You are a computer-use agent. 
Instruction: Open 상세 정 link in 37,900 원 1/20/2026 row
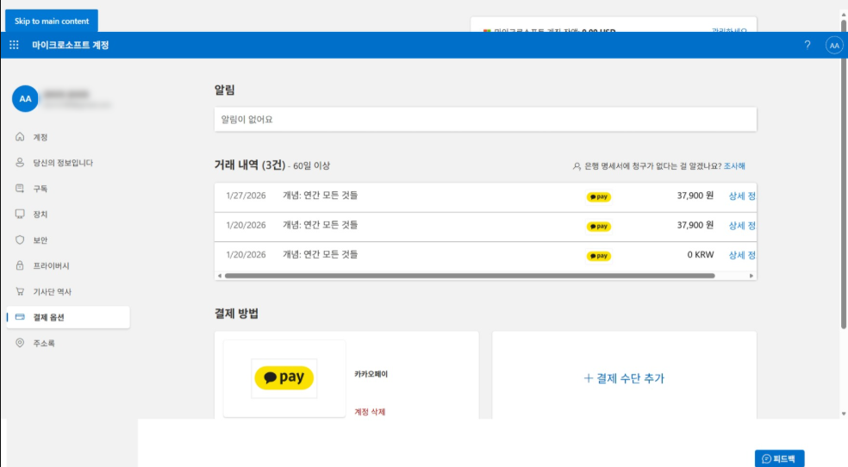(742, 226)
